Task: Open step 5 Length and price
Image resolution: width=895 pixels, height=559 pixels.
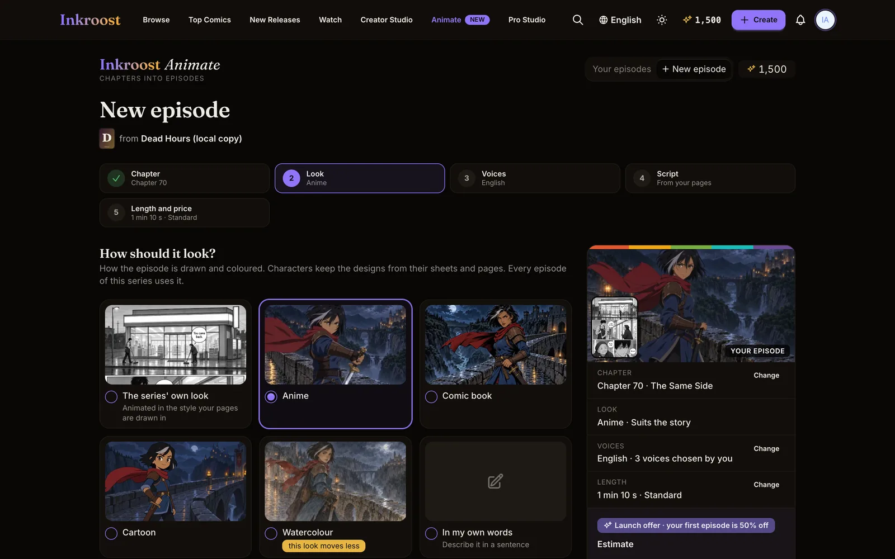Action: [x=185, y=212]
